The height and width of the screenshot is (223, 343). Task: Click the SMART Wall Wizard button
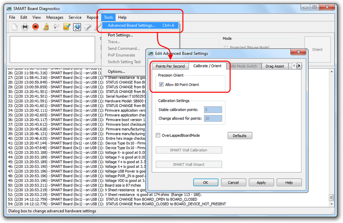point(189,164)
